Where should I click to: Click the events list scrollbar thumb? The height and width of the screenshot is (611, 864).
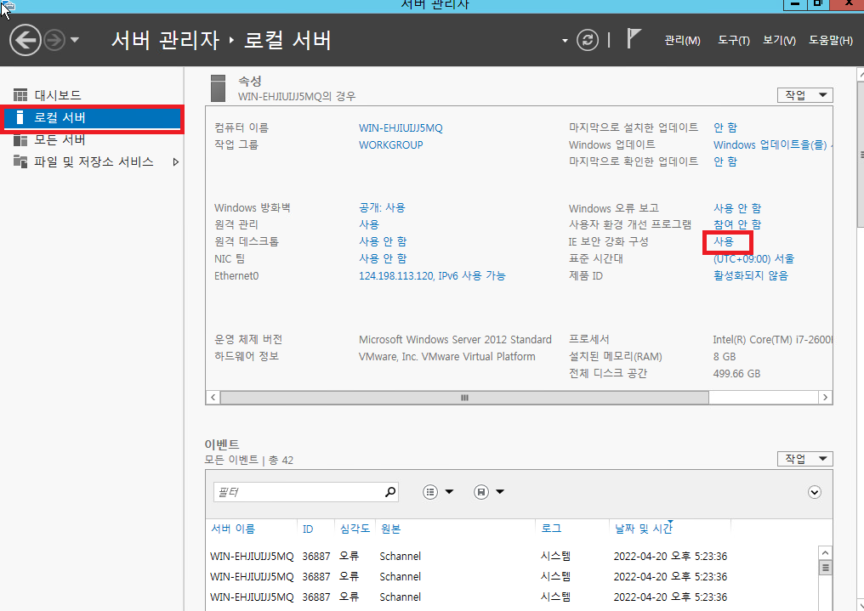[825, 568]
